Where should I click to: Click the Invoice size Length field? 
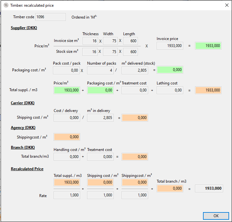[130, 41]
